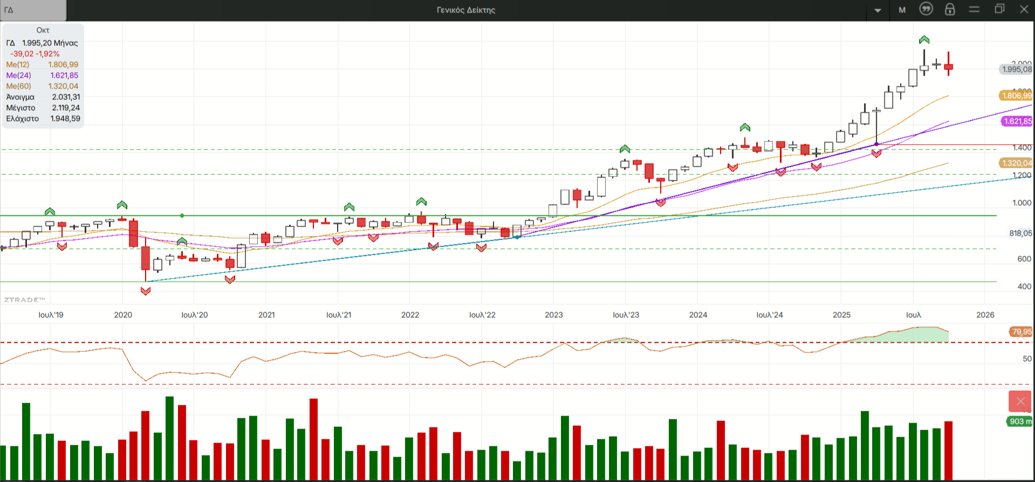The width and height of the screenshot is (1035, 482).
Task: Select the Με(60) moving average label
Action: 18,86
